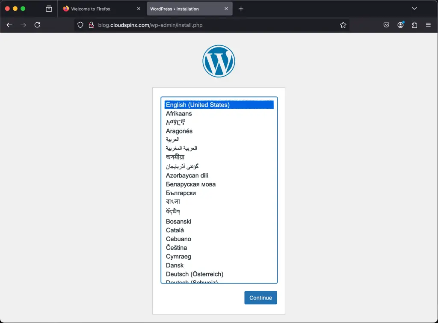This screenshot has height=323, width=438.
Task: Click the WordPress logo
Action: (x=219, y=61)
